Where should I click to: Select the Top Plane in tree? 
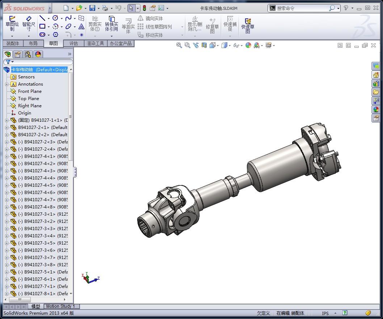[x=29, y=99]
